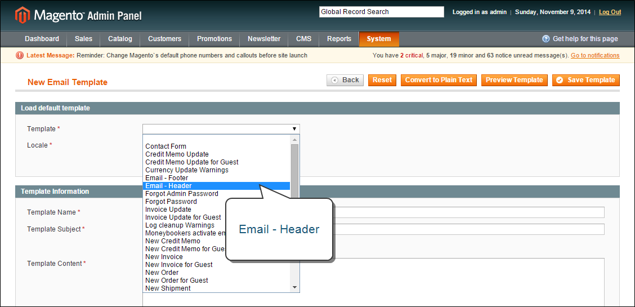Open the Sales menu
The width and height of the screenshot is (635, 307).
[83, 39]
